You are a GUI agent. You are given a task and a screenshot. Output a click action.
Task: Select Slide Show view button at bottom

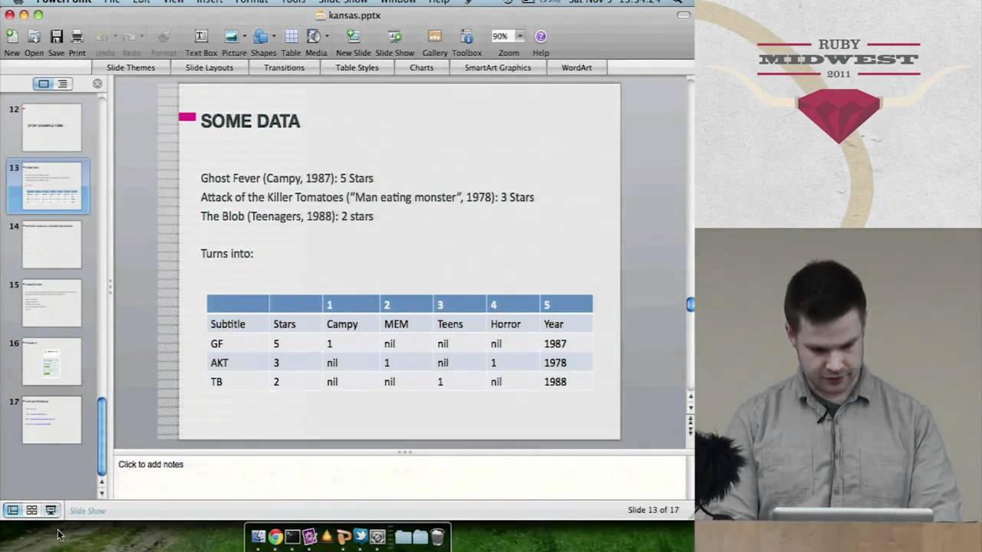coord(51,510)
